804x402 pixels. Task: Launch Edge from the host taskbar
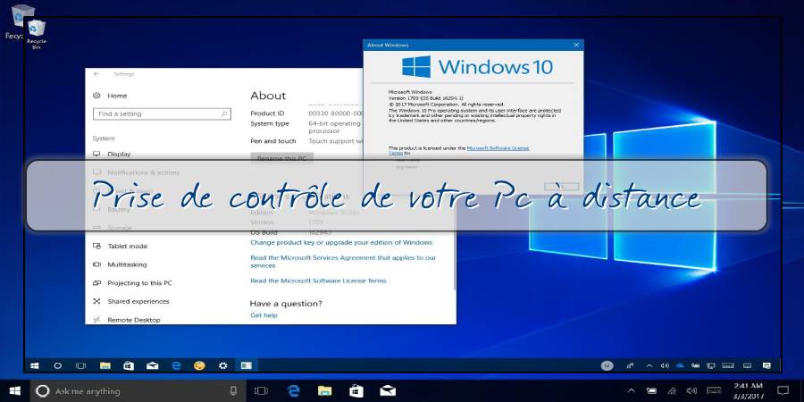(293, 390)
